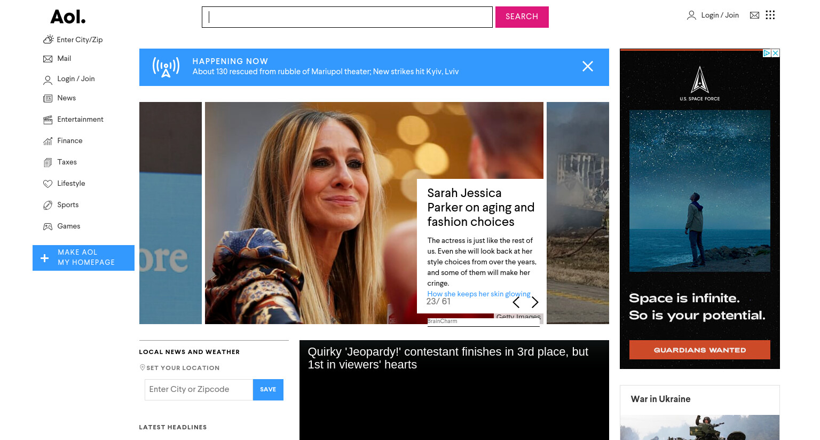Click the Make AOL My Homepage button
820x440 pixels.
pos(83,258)
